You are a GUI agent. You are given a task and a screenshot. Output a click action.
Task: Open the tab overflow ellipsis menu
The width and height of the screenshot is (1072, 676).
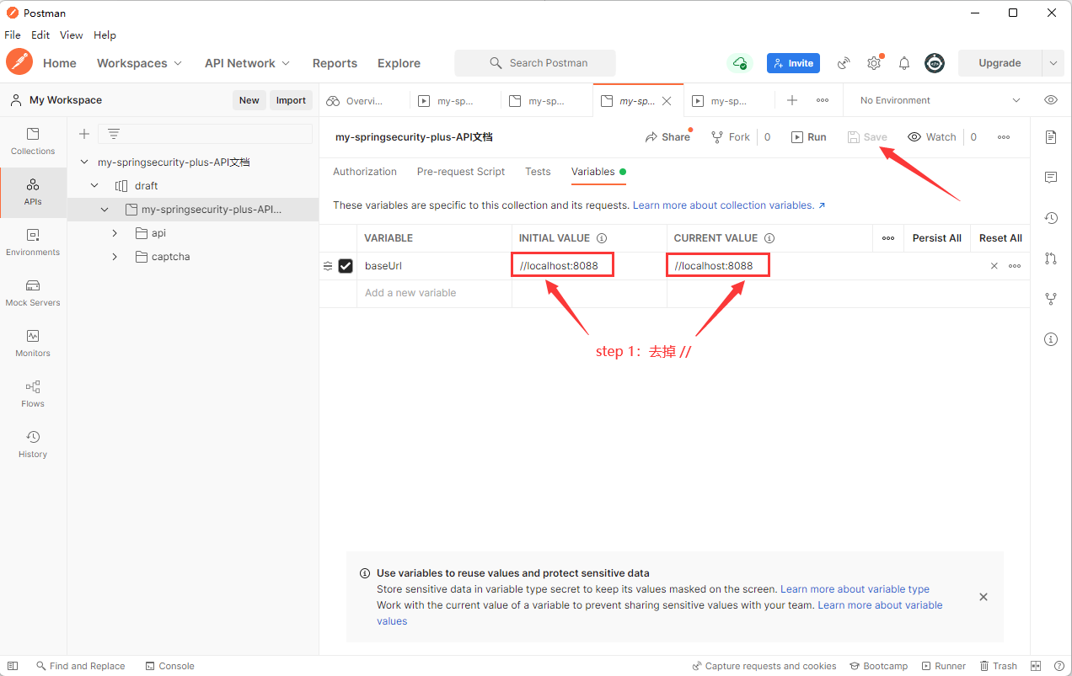point(823,100)
